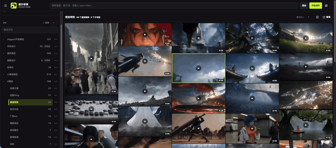Open the blue-haired girl subway thumbnail
The height and width of the screenshot is (148, 336).
tap(252, 128)
